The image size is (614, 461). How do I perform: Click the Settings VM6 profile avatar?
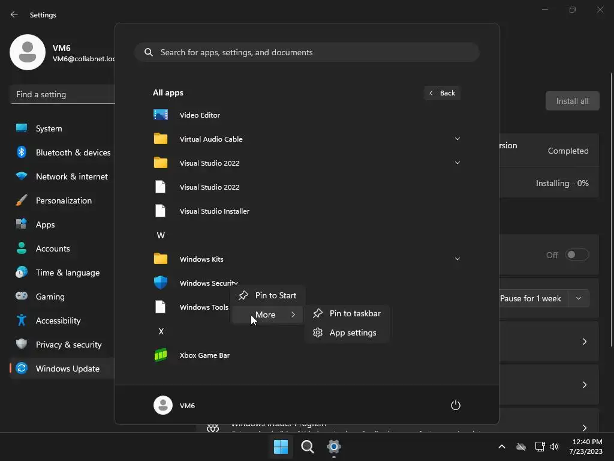tap(28, 52)
